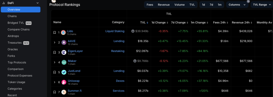Bookmark the Lido protocol row

click(54, 33)
